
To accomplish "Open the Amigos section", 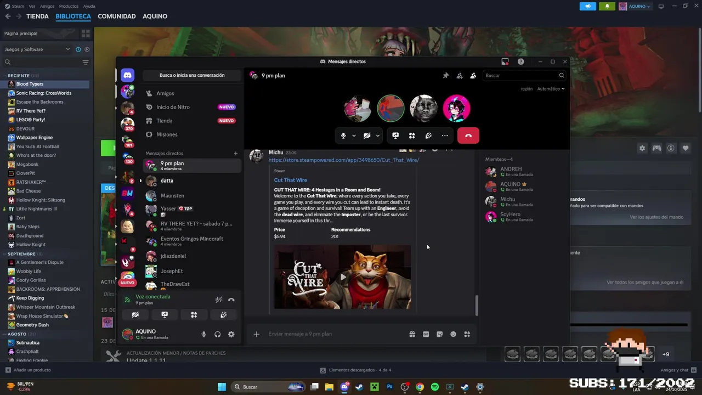I will 191,93.
